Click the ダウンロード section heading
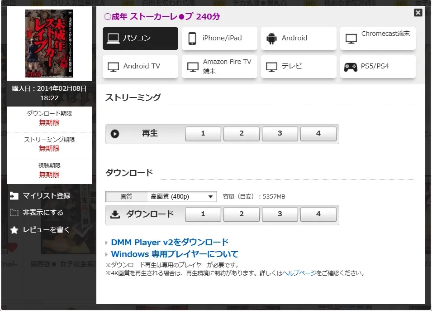The image size is (432, 311). coord(129,173)
